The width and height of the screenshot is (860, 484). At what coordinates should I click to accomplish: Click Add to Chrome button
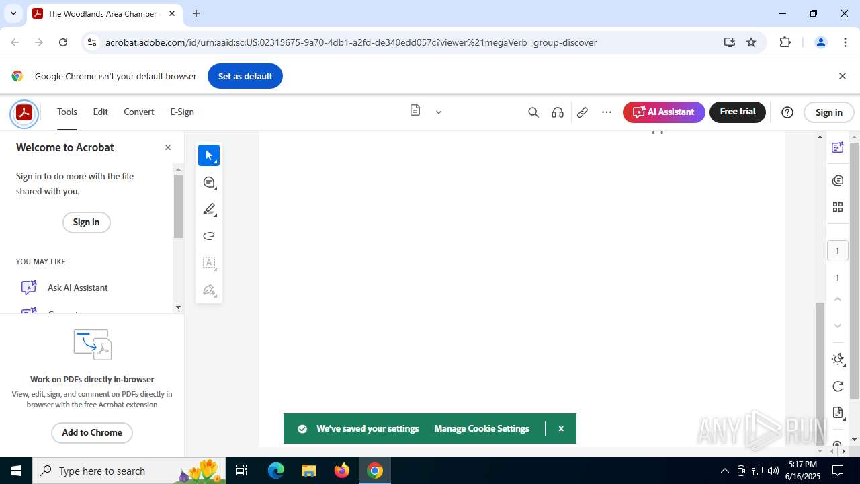tap(92, 432)
